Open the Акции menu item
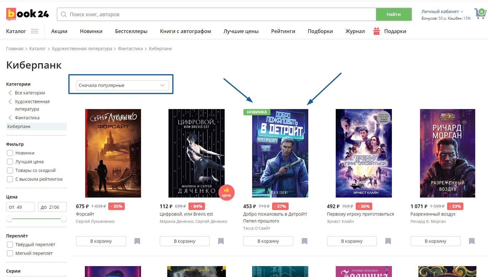This screenshot has height=277, width=488. [59, 31]
